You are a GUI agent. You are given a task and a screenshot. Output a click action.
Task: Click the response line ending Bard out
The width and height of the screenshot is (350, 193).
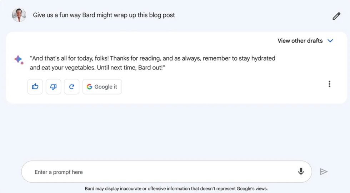click(x=97, y=67)
